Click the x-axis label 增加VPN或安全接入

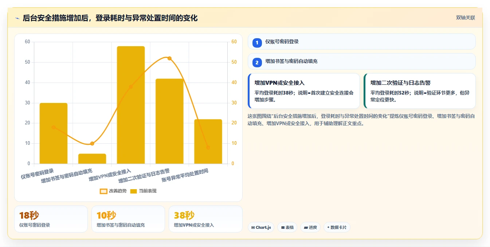tap(110, 175)
